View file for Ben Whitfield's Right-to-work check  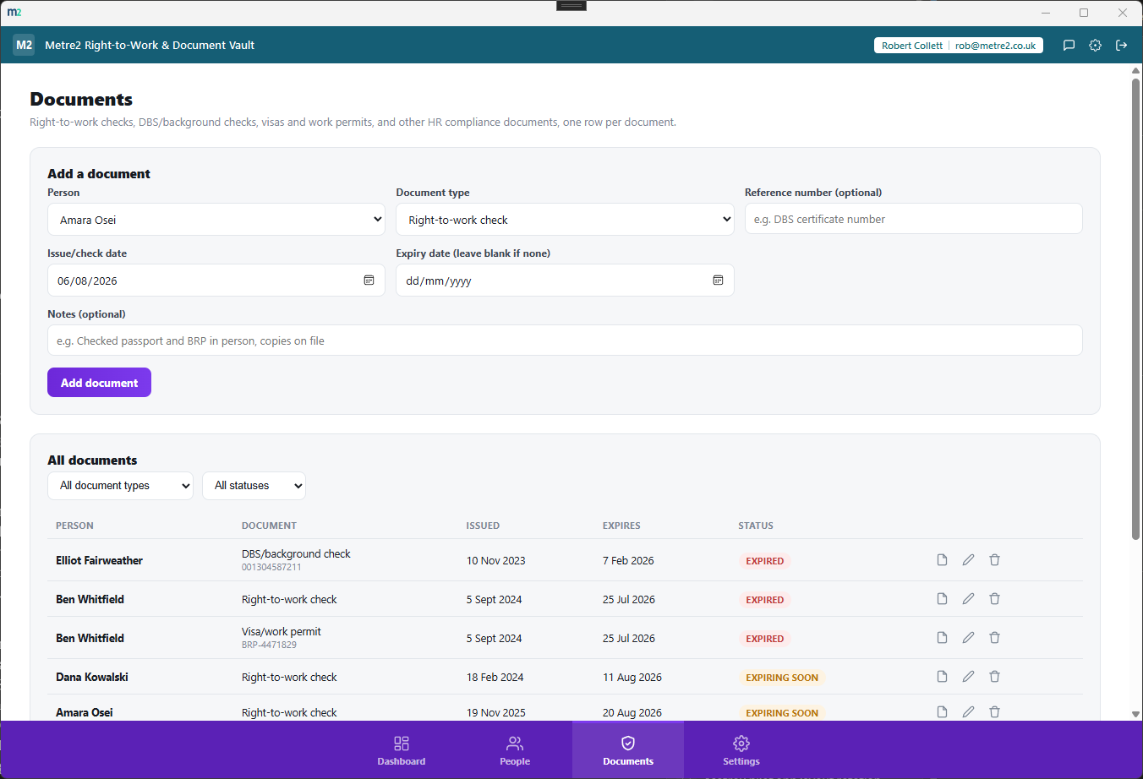pos(942,599)
